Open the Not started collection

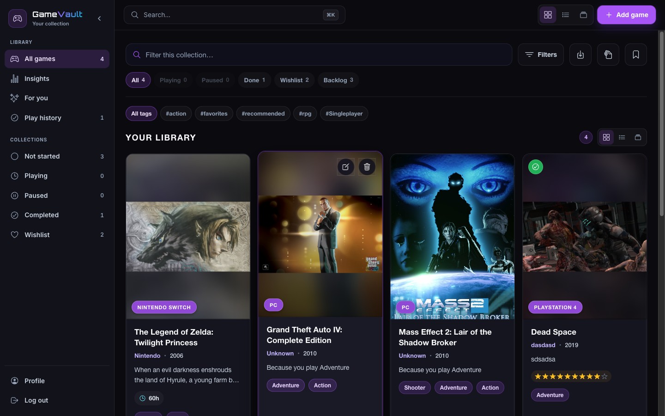(57, 156)
